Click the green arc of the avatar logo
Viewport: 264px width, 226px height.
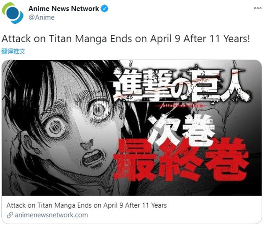[x=7, y=7]
